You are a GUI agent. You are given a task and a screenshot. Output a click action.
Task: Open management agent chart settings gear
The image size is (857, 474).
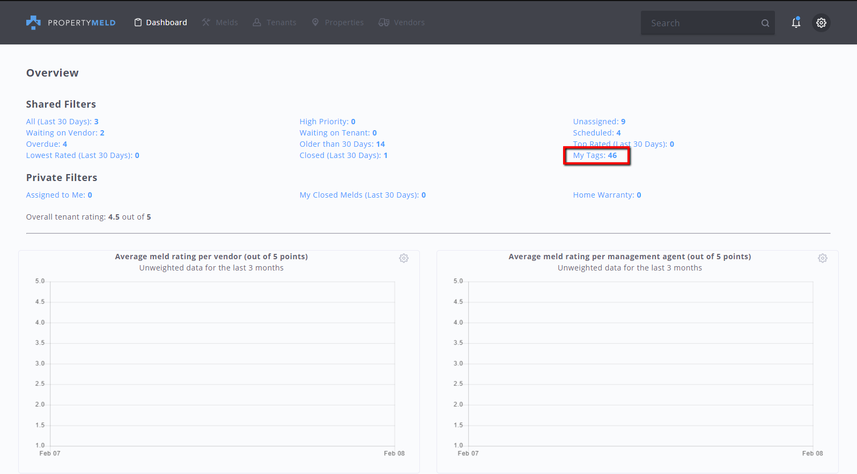click(x=823, y=258)
